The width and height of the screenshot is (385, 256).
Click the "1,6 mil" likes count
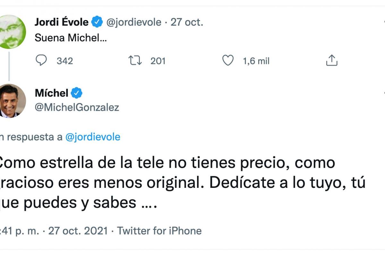tap(256, 61)
